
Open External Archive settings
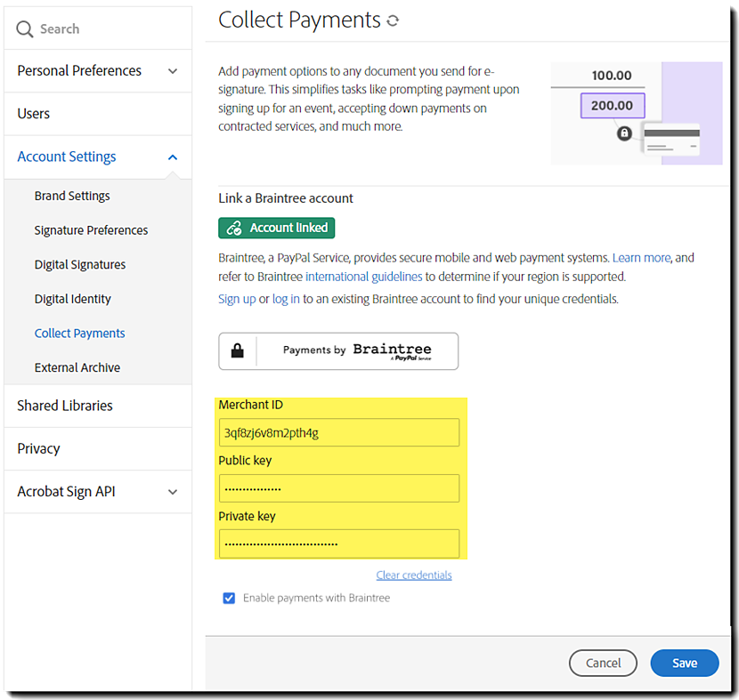tap(77, 367)
